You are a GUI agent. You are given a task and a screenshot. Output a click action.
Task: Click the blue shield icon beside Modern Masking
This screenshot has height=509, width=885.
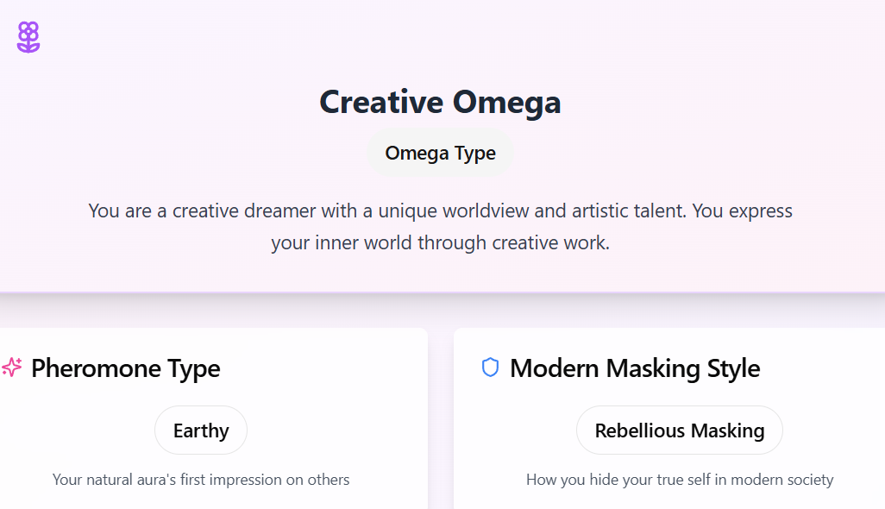(490, 368)
